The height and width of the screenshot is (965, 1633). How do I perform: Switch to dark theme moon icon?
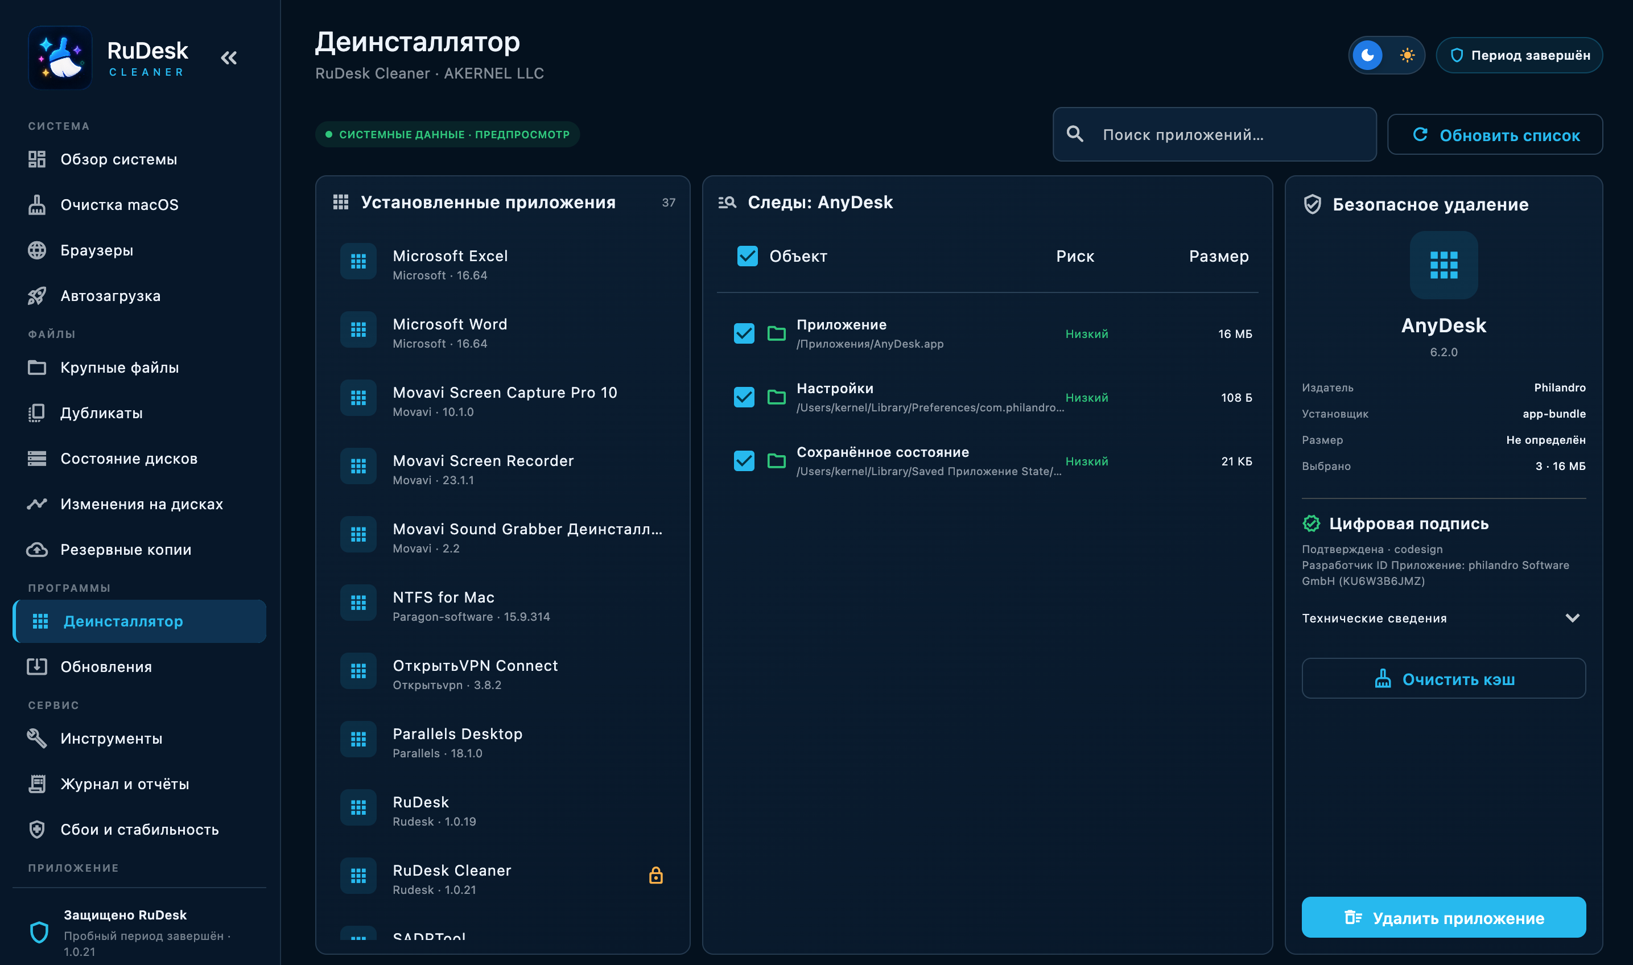point(1368,55)
